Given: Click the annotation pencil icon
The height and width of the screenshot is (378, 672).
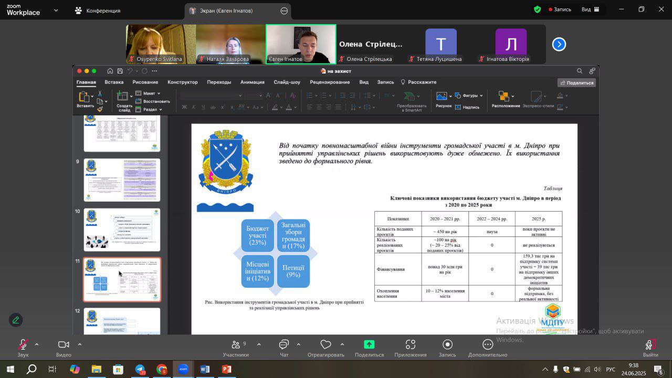Looking at the screenshot, I should [x=16, y=320].
